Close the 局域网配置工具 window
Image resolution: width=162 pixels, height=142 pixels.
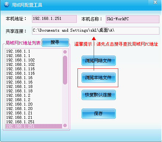[x=155, y=2]
